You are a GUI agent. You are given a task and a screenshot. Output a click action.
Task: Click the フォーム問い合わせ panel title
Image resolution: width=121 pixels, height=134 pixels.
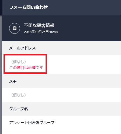[x=29, y=7]
